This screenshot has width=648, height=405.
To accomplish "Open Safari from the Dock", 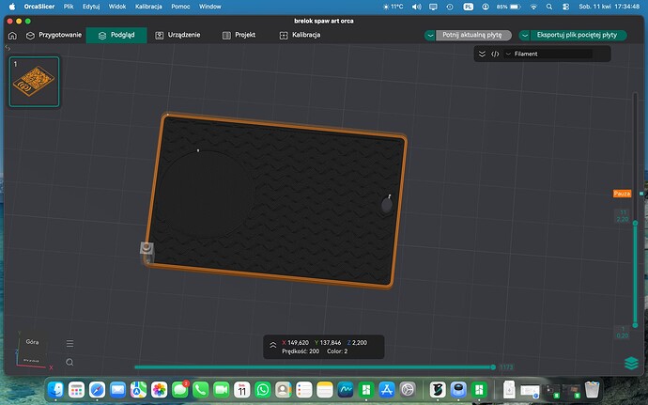I will pyautogui.click(x=97, y=390).
